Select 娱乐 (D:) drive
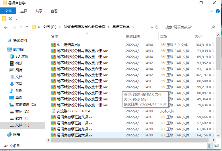The height and width of the screenshot is (151, 222). click(22, 111)
